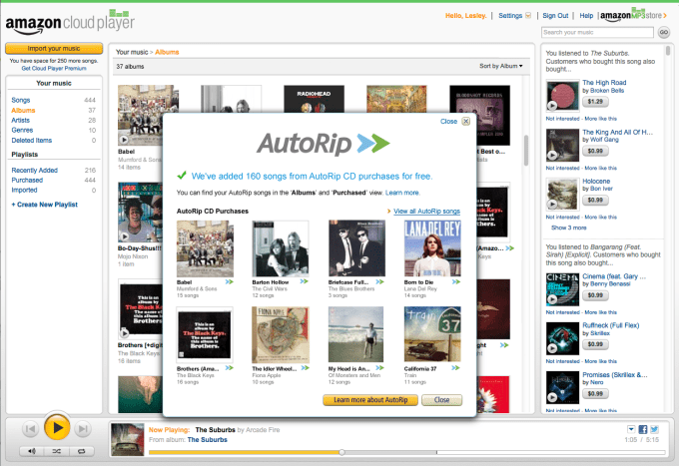Open Get Cloud Player Premium link
This screenshot has height=466, width=679.
pyautogui.click(x=54, y=69)
